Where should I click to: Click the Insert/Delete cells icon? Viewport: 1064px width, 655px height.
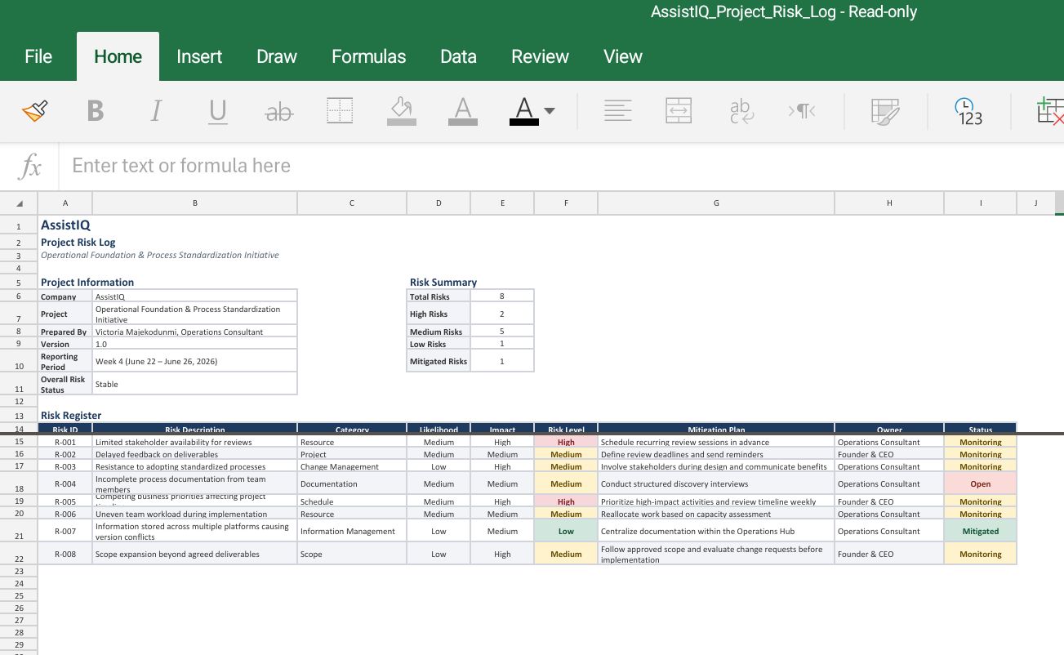(x=1049, y=111)
